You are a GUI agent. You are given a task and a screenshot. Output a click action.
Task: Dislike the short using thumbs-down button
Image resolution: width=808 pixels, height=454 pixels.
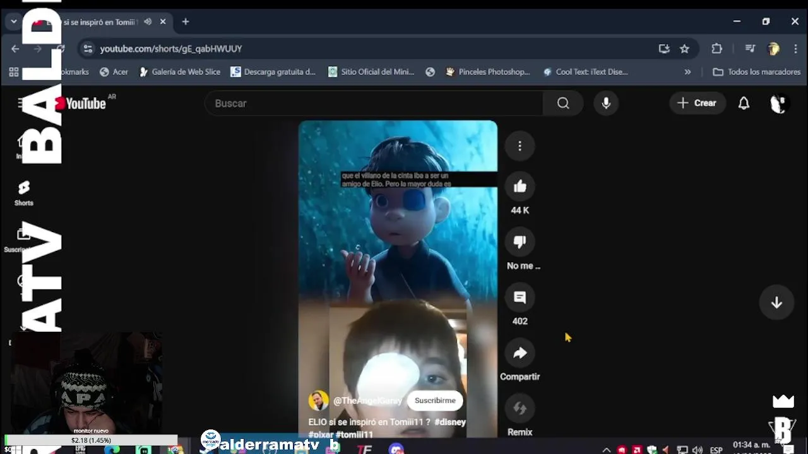(520, 242)
